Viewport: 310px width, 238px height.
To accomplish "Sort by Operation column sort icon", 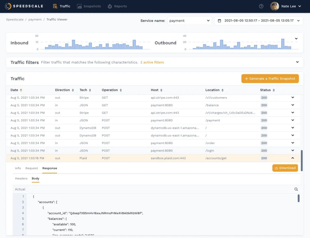I will pos(121,90).
